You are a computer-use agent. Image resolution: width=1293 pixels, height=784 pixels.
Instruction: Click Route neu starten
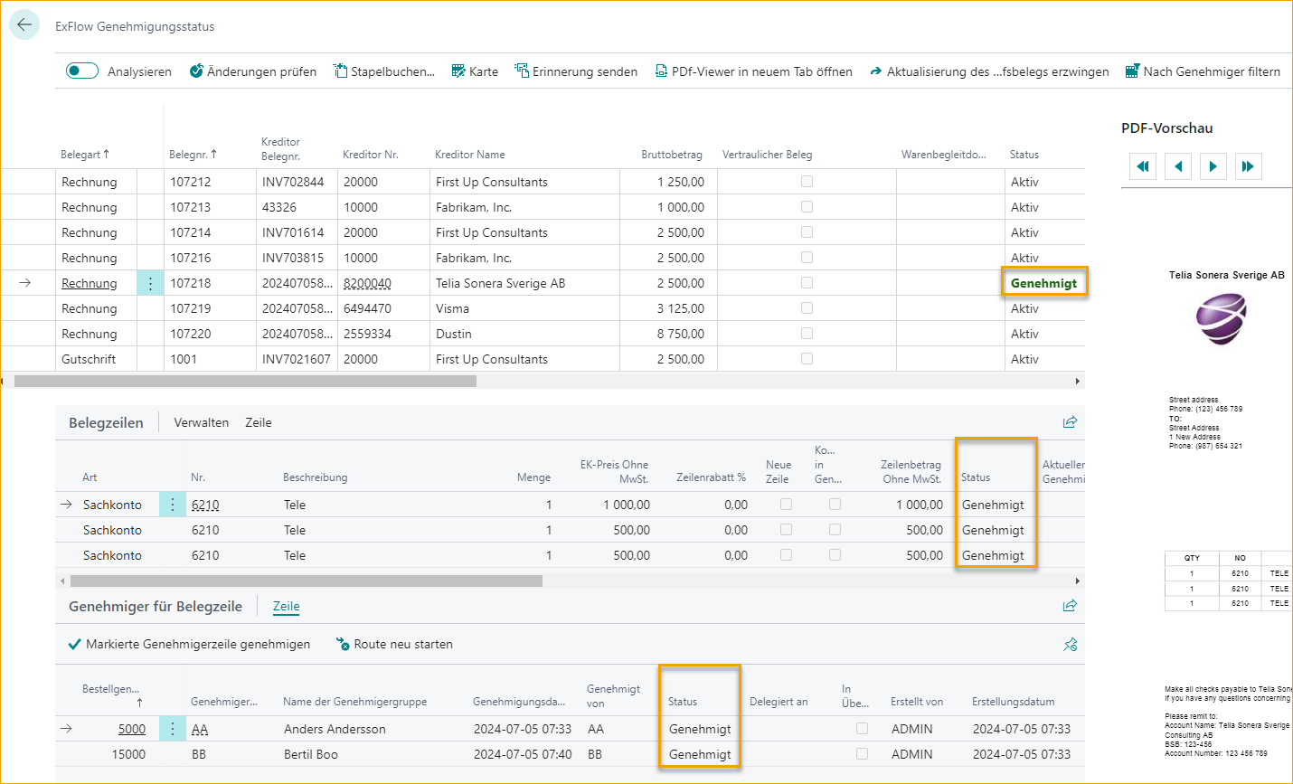(x=394, y=645)
